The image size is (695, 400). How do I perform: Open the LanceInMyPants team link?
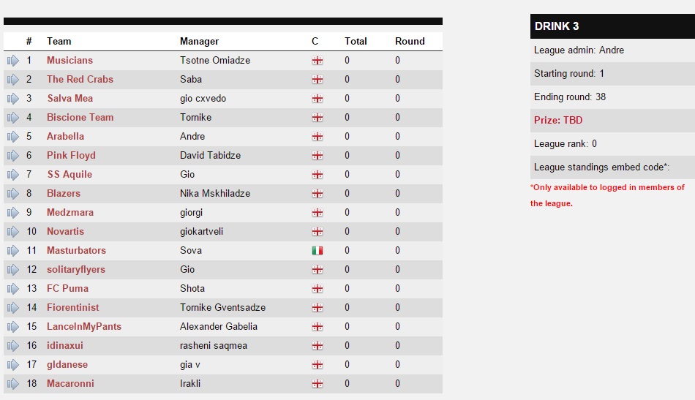coord(84,326)
